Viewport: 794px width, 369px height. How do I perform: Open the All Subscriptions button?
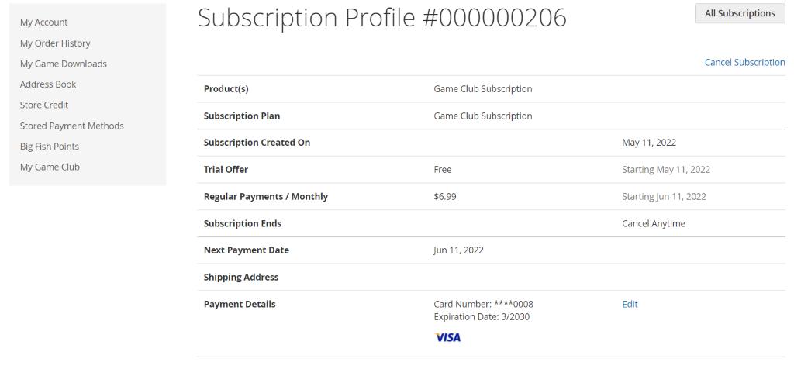[x=740, y=13]
